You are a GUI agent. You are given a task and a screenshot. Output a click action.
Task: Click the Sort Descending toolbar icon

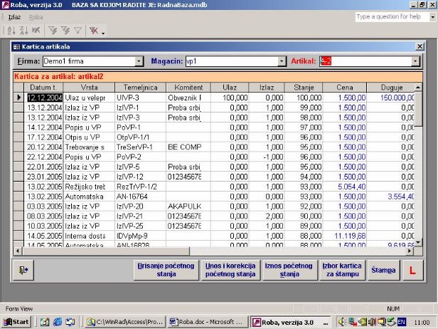[24, 31]
